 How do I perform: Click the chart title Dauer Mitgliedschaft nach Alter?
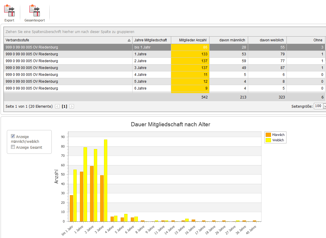pos(171,125)
